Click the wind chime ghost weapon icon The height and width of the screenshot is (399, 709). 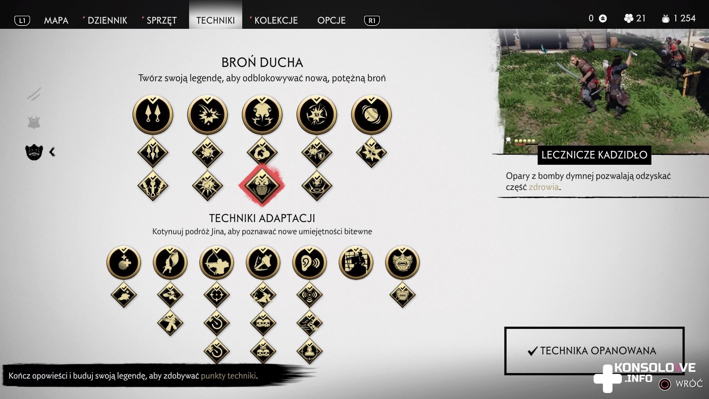[x=371, y=115]
